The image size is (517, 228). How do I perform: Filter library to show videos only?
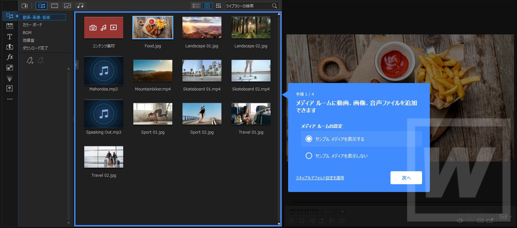(x=55, y=6)
